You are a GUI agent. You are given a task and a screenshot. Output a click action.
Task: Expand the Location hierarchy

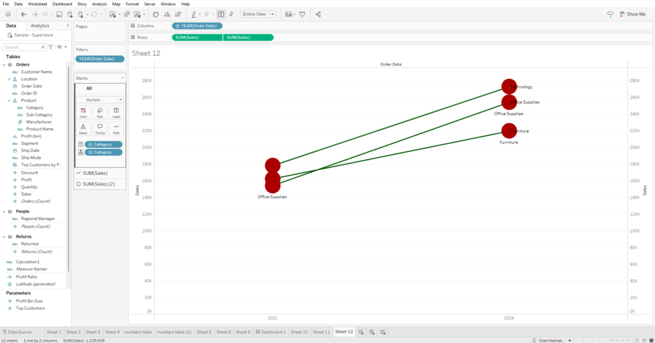(x=9, y=79)
